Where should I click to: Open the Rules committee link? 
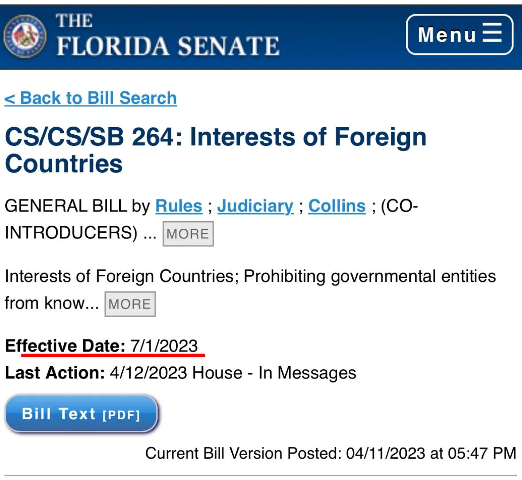tap(179, 206)
